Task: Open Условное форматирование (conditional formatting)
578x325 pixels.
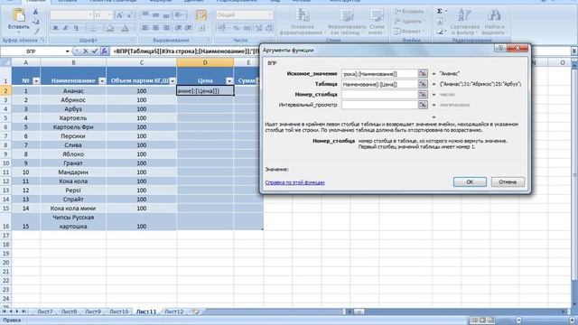Action: click(x=302, y=22)
